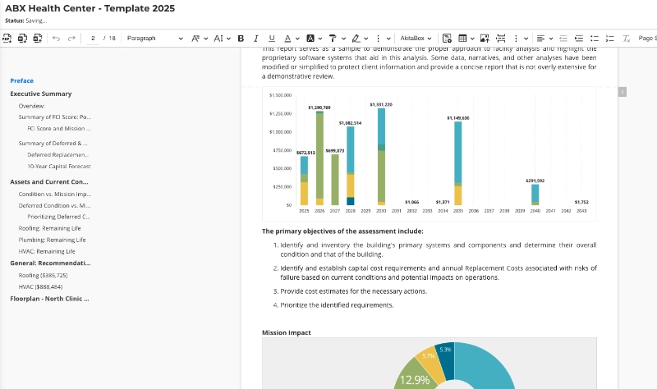Toggle underline formatting
Viewport: 657px width, 389px height.
[x=272, y=38]
